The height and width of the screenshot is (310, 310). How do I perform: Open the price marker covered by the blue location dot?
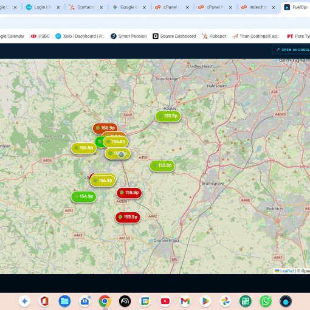[118, 153]
